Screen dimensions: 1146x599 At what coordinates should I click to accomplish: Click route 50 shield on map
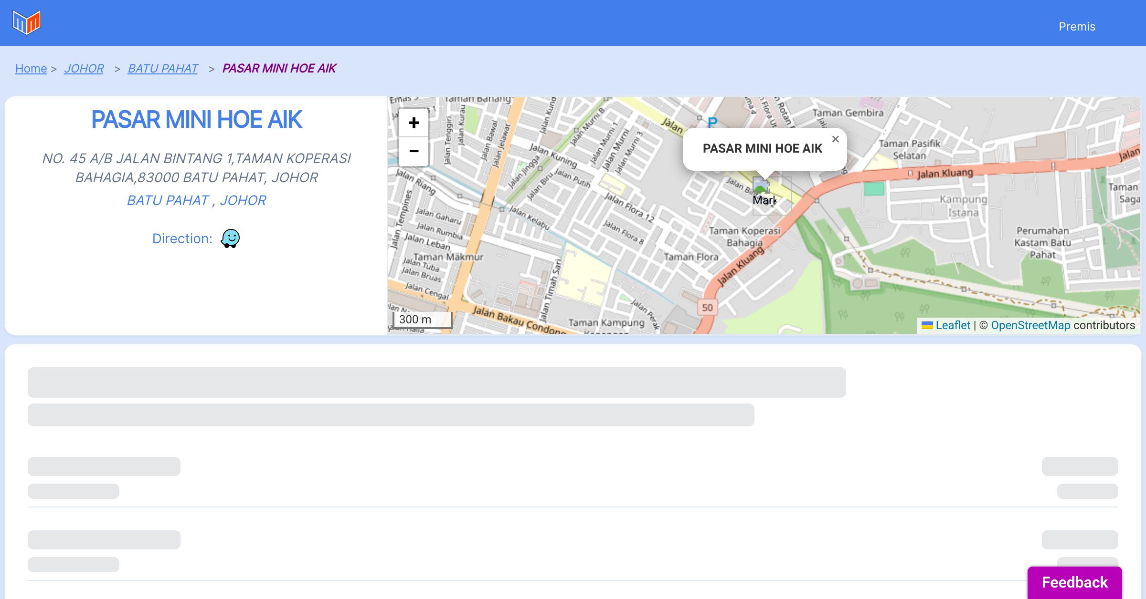point(707,308)
